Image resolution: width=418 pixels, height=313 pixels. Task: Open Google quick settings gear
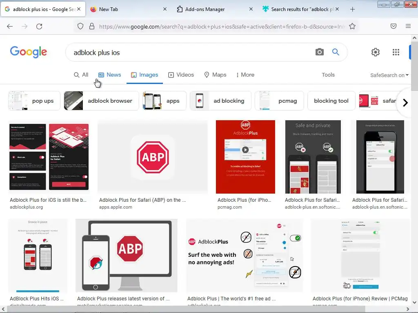376,52
